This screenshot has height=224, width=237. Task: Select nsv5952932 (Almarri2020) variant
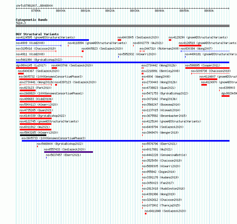point(137,54)
